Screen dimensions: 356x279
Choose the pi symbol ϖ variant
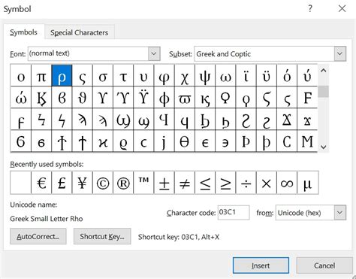click(x=185, y=98)
